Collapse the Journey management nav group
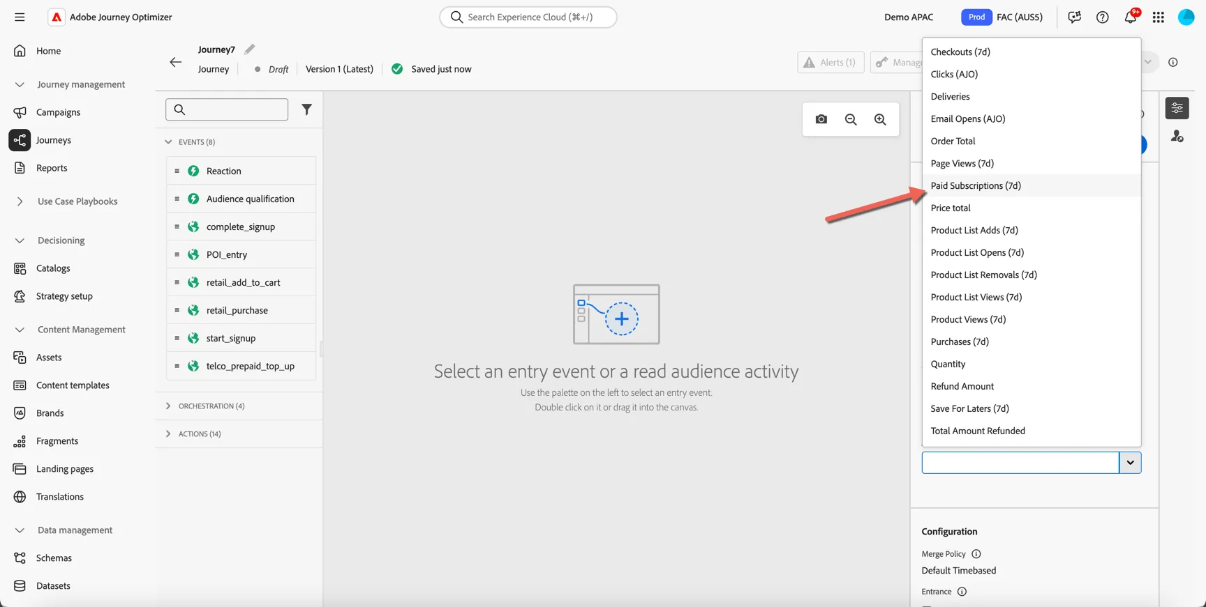The height and width of the screenshot is (607, 1206). tap(20, 84)
